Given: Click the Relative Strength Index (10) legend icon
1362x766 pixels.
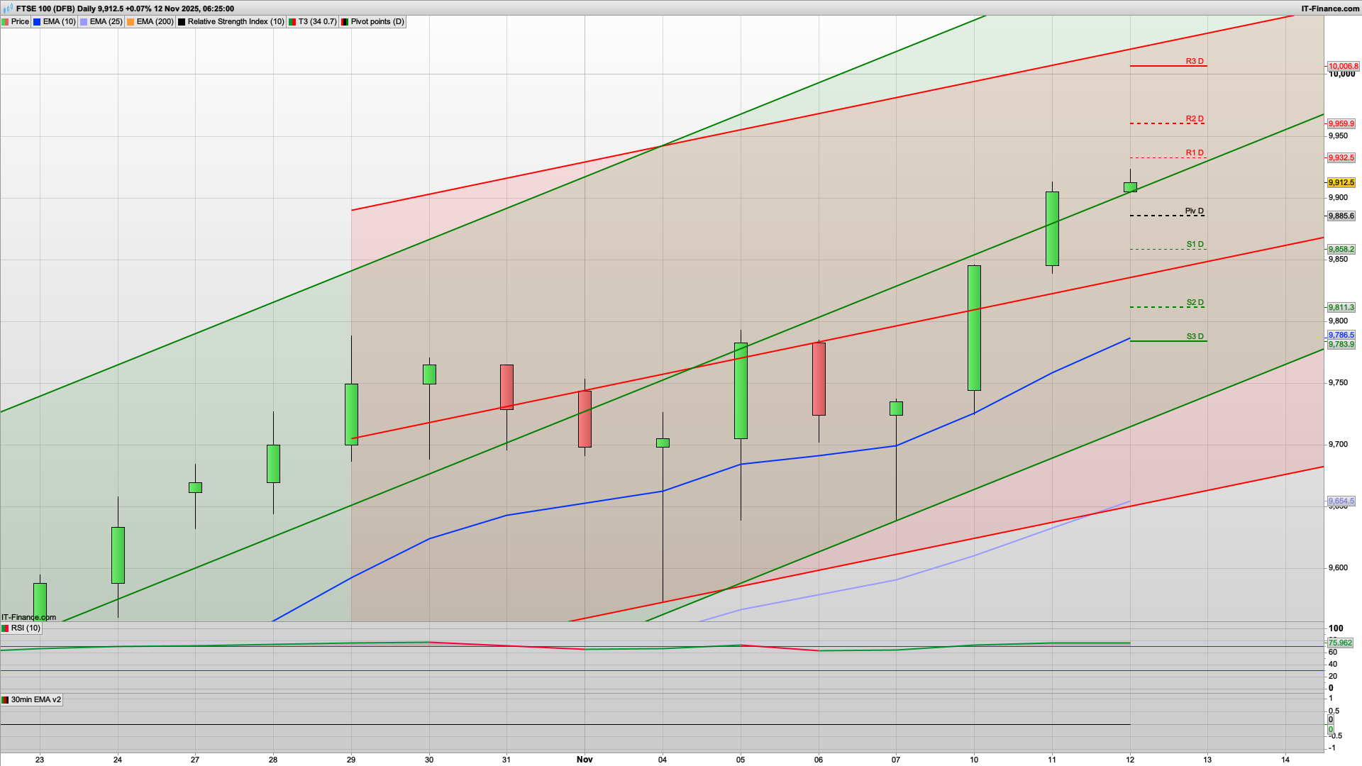Looking at the screenshot, I should (182, 21).
